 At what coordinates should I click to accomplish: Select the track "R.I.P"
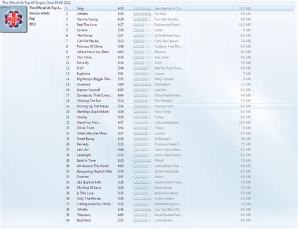pyautogui.click(x=80, y=68)
